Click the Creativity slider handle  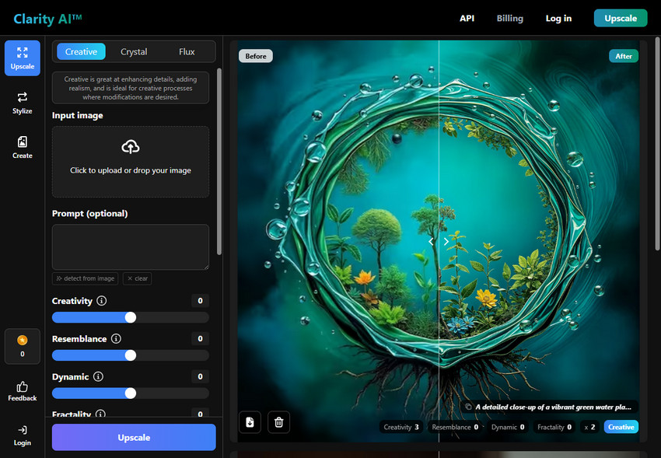(131, 317)
